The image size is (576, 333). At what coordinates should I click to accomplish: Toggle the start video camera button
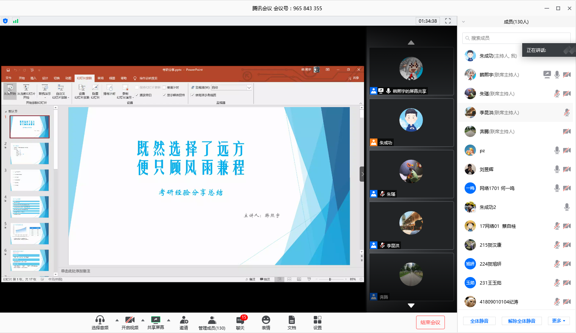(x=130, y=320)
